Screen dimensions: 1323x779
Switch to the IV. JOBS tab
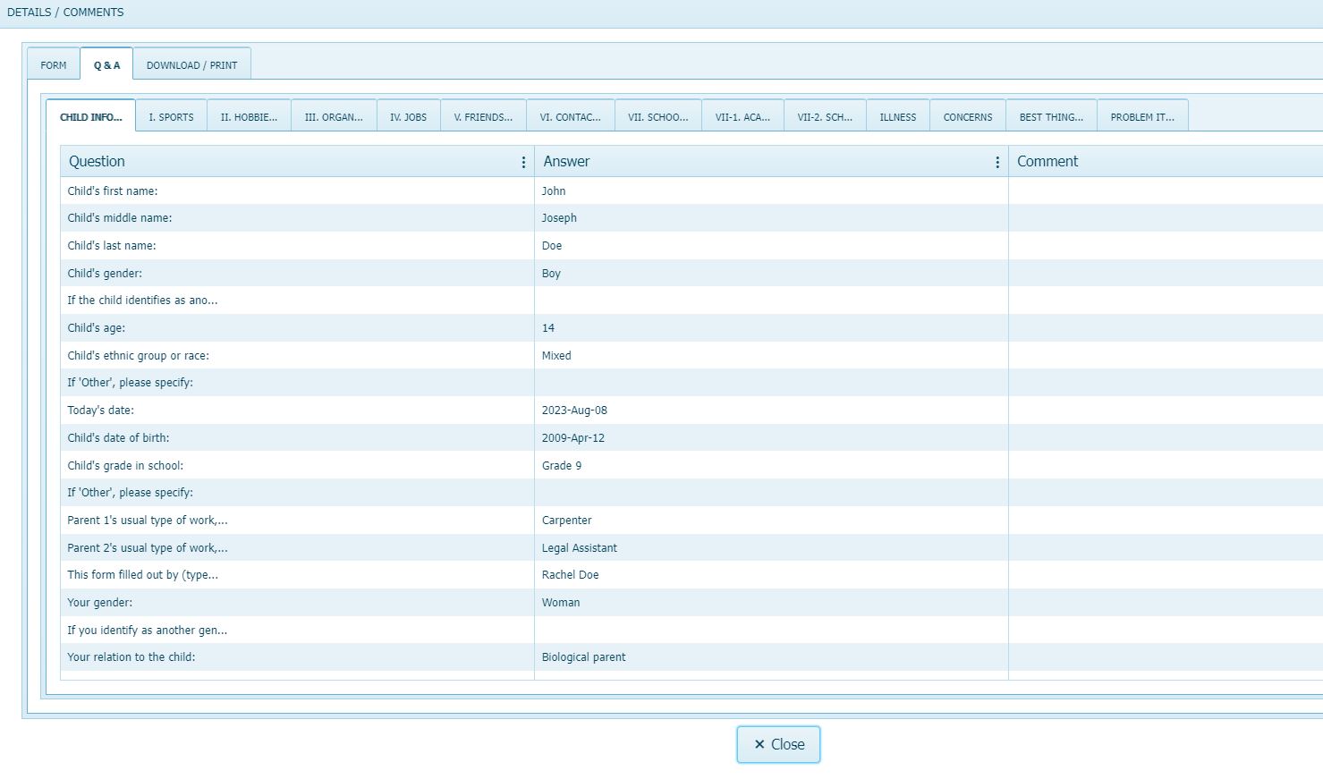pyautogui.click(x=408, y=115)
